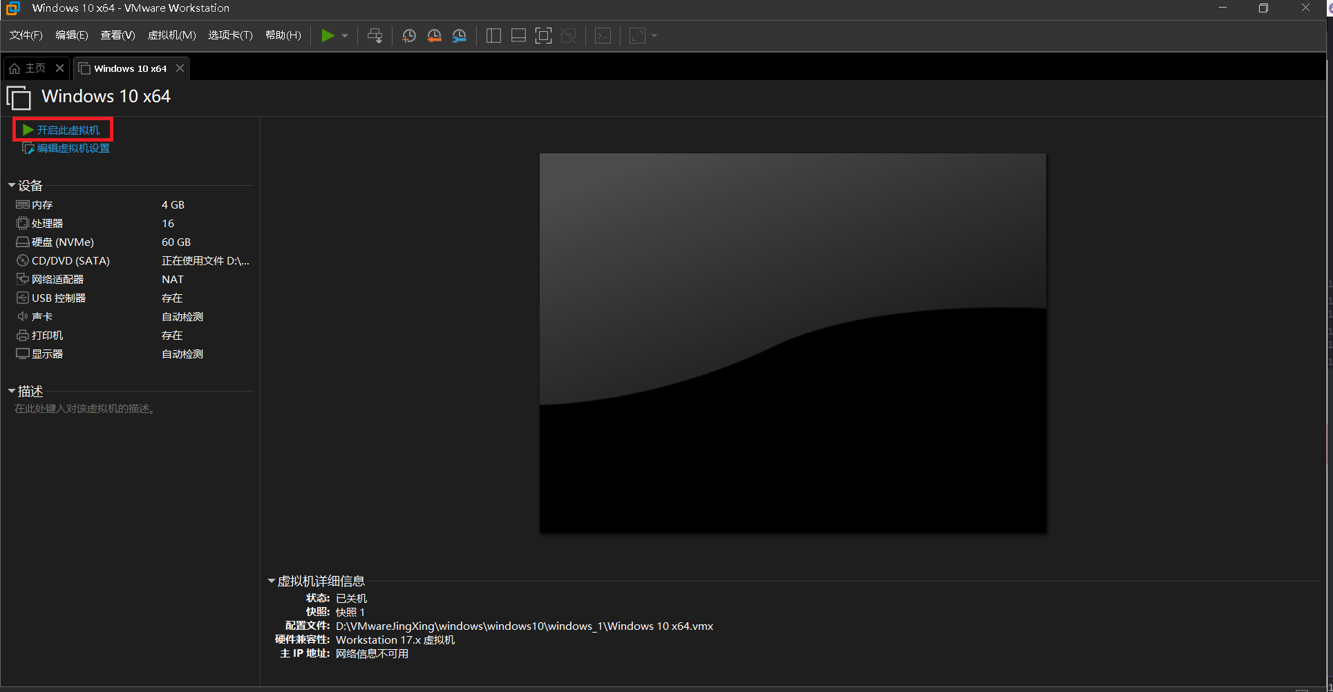Open the 选项卡(T) menu

[x=231, y=35]
